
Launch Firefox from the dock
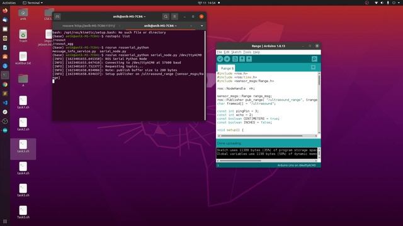tap(5, 11)
